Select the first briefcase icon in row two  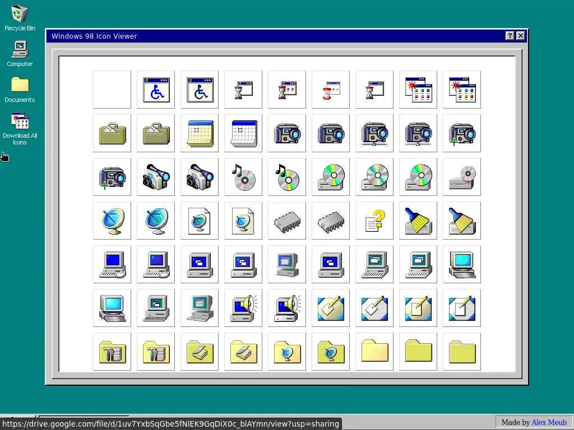(x=112, y=133)
